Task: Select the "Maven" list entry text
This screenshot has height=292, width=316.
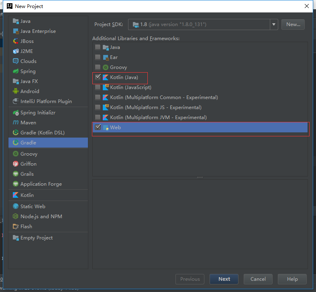Action: [28, 123]
